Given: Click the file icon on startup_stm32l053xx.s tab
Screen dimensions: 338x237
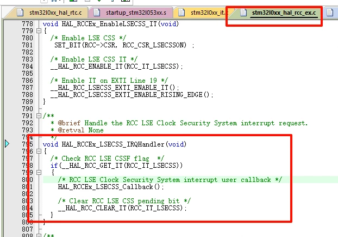Looking at the screenshot, I should [x=97, y=13].
